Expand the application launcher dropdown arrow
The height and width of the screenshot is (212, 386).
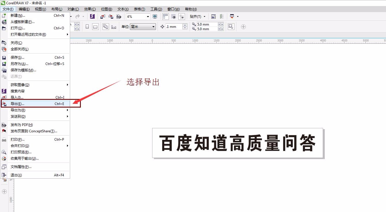(x=238, y=16)
